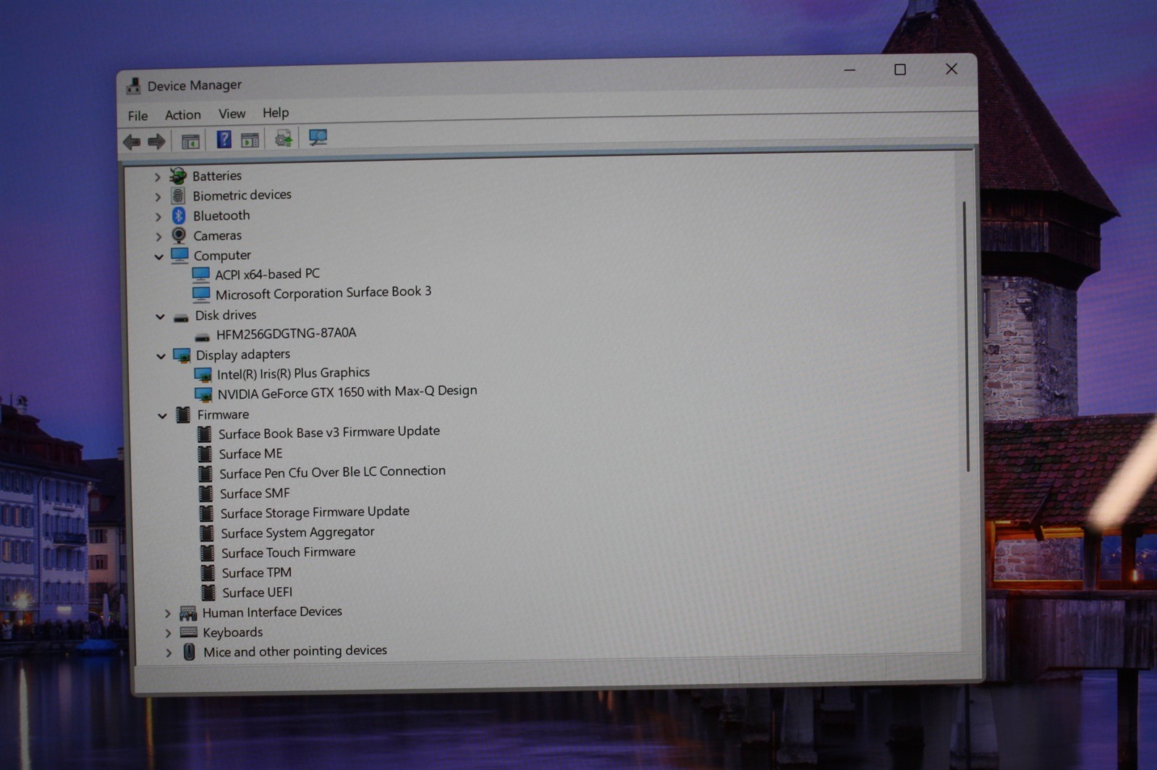Click the Bluetooth category icon
This screenshot has width=1157, height=770.
point(179,216)
